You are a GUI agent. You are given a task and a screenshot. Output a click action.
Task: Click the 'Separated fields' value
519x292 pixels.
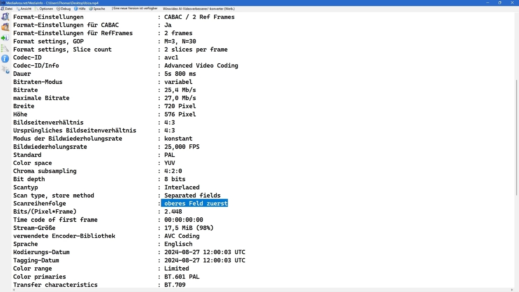coord(192,195)
